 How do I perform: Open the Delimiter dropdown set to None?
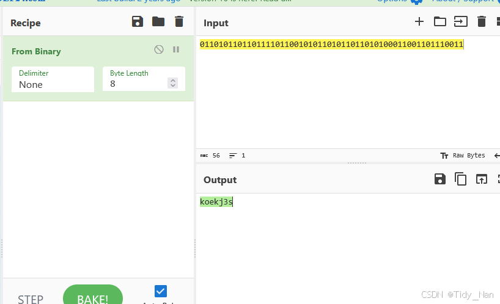point(53,79)
